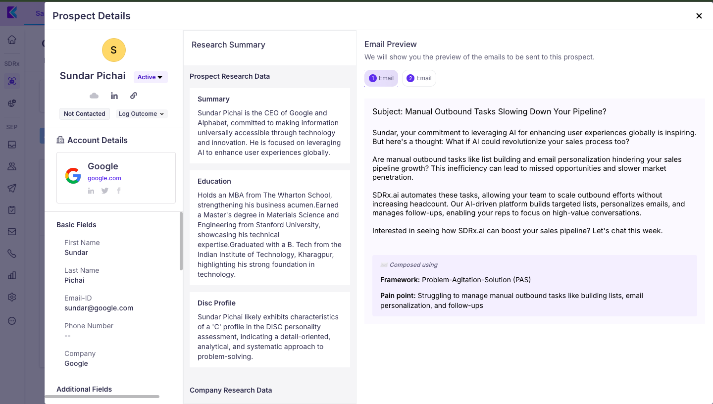Click the building icon beside Account Details
This screenshot has width=713, height=404.
(60, 140)
